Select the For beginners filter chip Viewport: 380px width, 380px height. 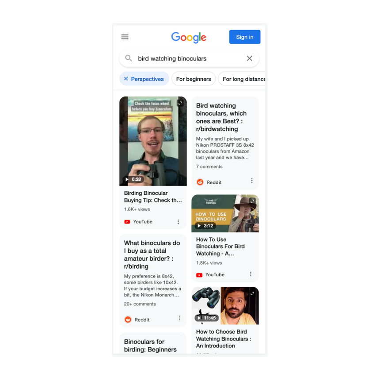click(x=194, y=79)
